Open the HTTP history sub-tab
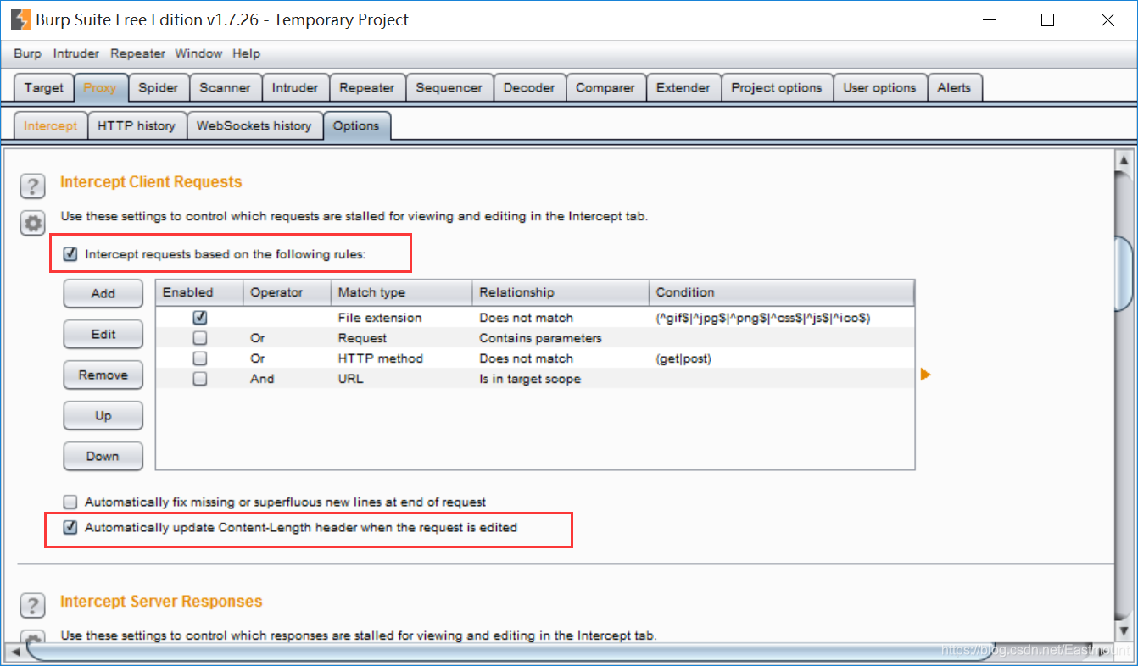Viewport: 1138px width, 666px height. (x=137, y=125)
